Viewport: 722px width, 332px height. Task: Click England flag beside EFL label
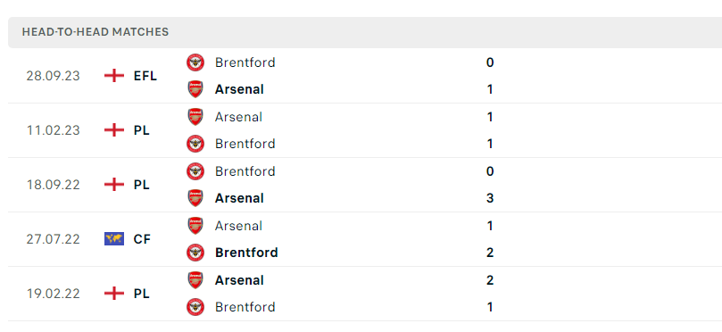coord(114,76)
